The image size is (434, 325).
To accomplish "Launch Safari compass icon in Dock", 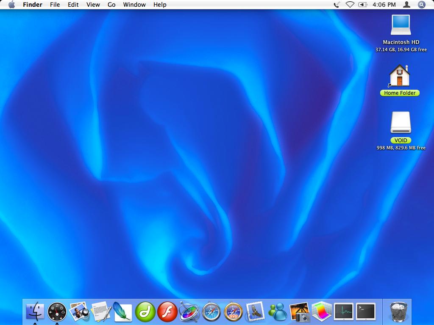I will pos(211,312).
